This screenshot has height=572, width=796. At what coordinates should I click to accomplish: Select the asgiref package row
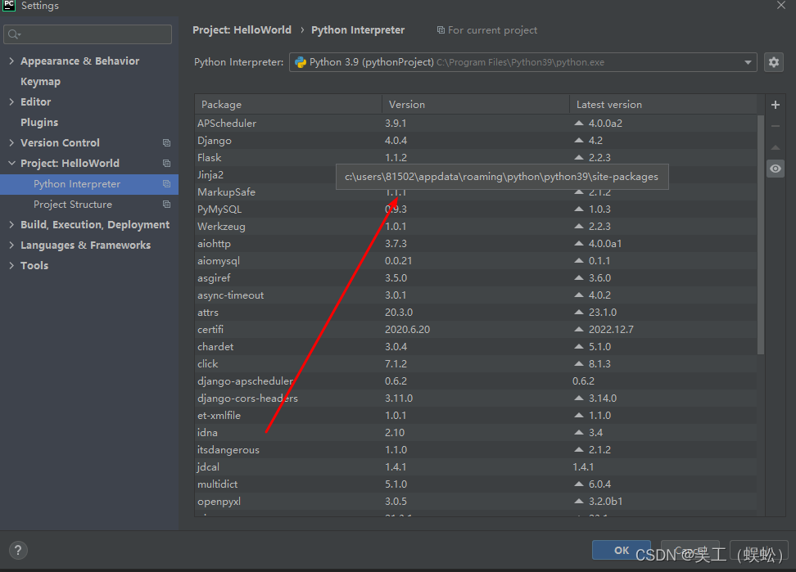point(476,278)
